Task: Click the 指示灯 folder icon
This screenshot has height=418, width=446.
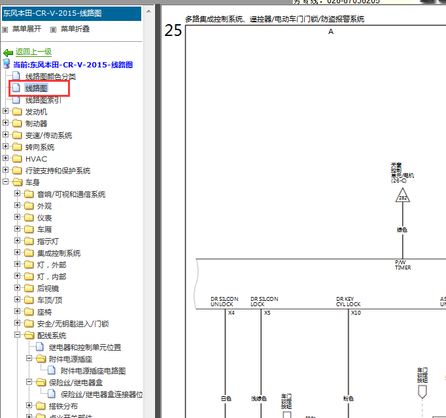Action: click(x=29, y=241)
